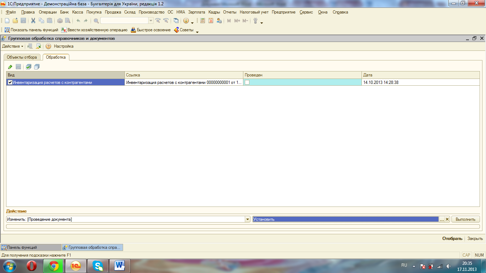Open Print preview icon
The image size is (486, 273).
(68, 21)
